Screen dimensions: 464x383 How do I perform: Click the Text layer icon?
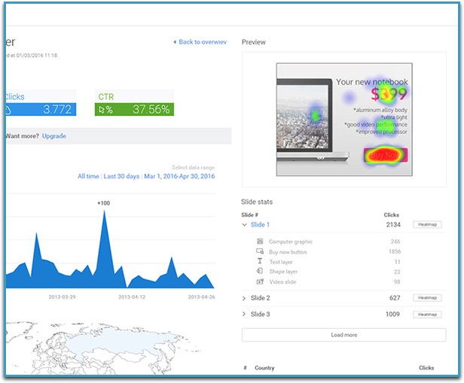pos(260,261)
